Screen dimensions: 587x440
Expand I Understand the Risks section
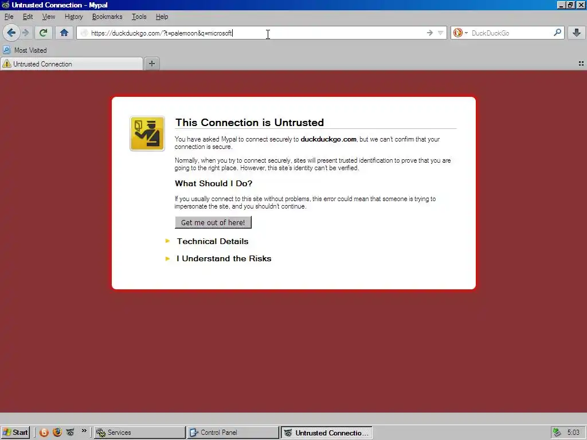[x=224, y=258]
